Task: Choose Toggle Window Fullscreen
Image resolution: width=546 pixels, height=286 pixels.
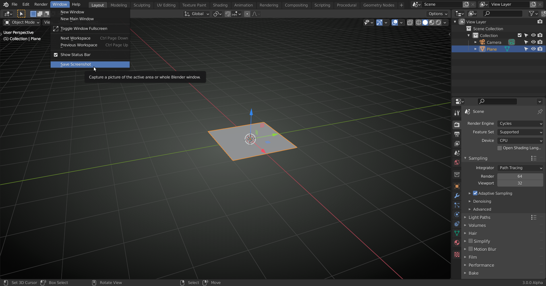Action: 90,28
